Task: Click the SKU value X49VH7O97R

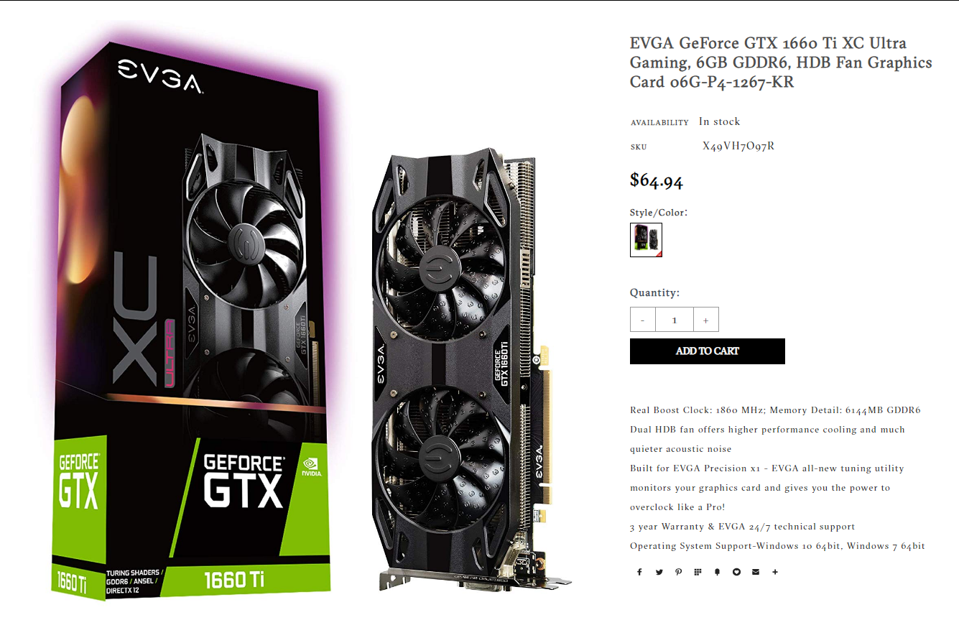Action: pyautogui.click(x=738, y=147)
